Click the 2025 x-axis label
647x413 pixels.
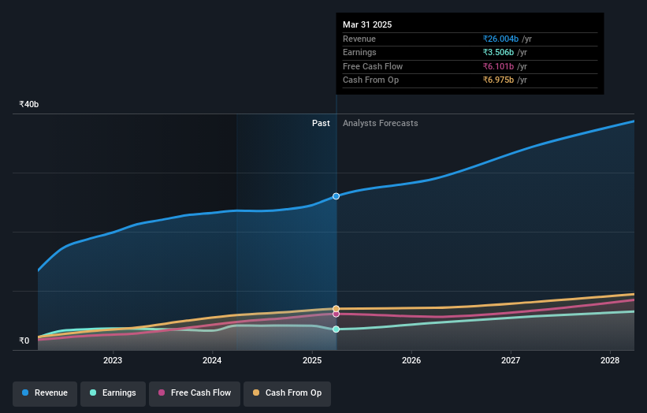click(312, 361)
